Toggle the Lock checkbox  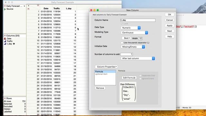(122, 24)
